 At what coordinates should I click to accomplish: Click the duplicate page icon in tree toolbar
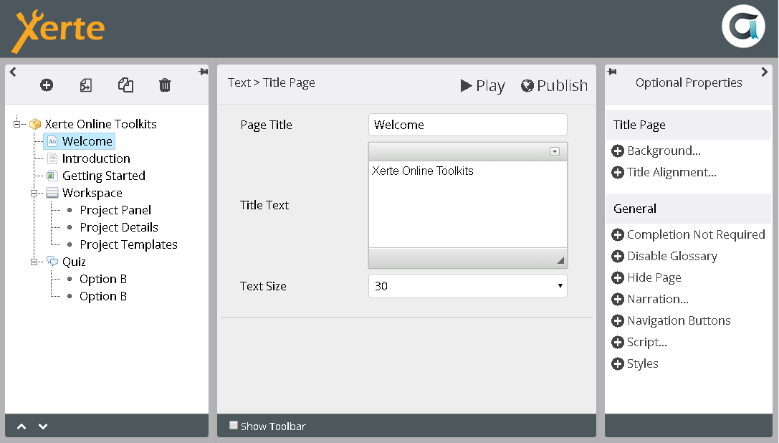[x=86, y=85]
